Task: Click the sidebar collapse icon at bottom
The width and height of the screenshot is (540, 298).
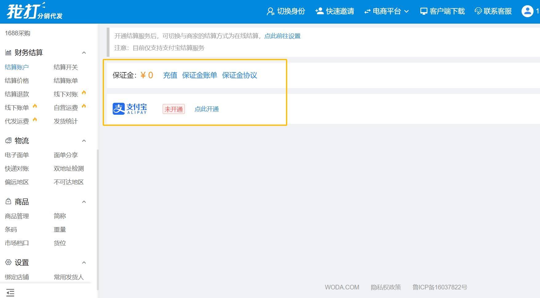Action: pos(10,292)
